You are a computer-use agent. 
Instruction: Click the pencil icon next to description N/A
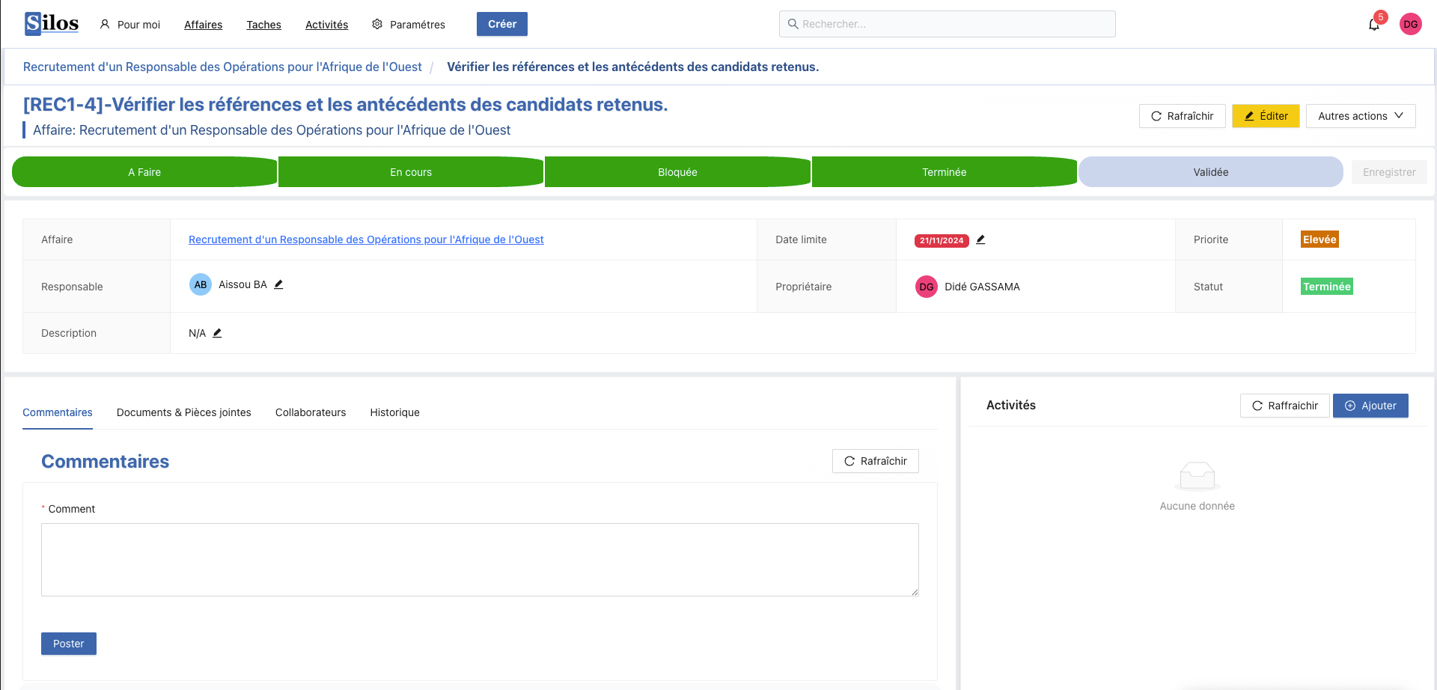coord(217,333)
